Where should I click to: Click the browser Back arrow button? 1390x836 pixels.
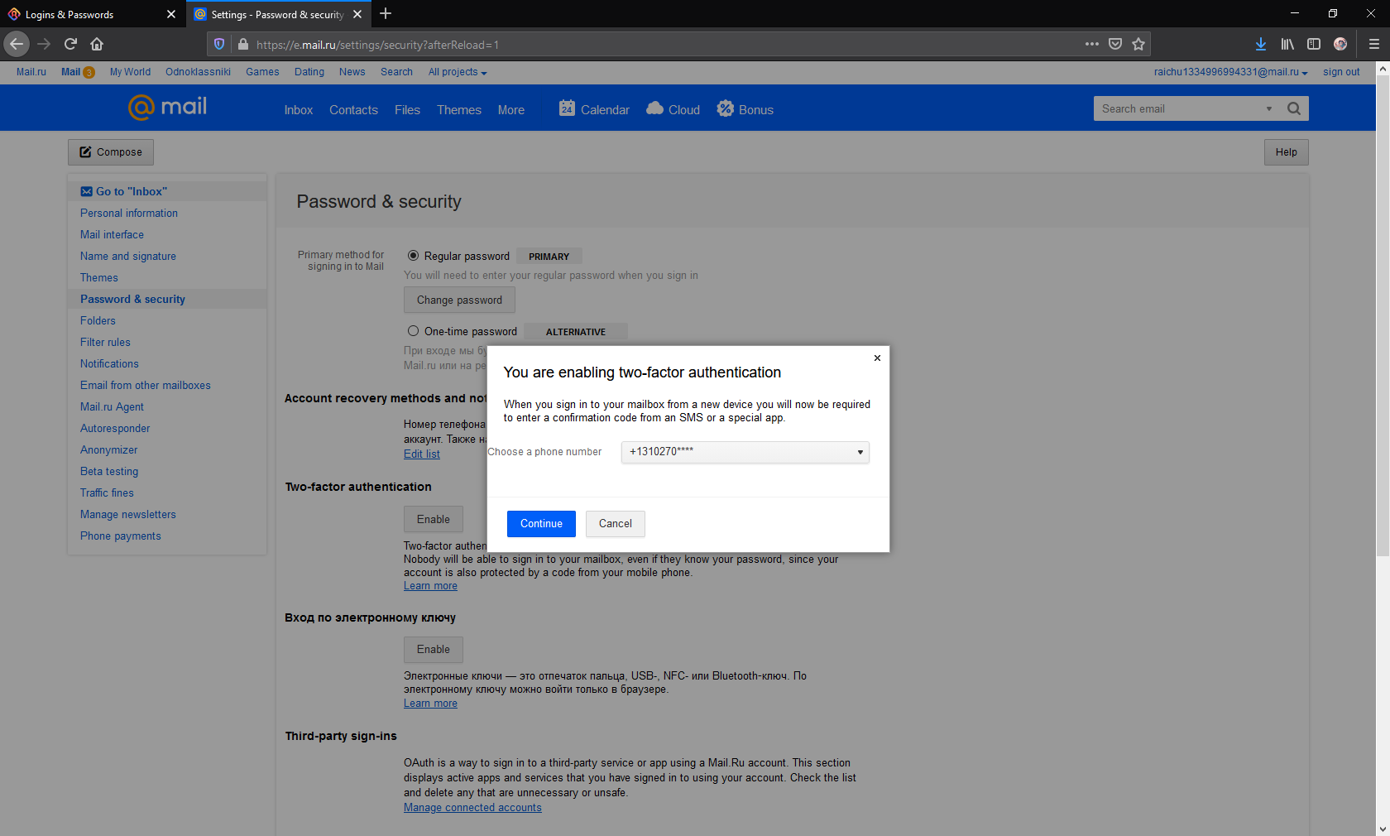(17, 44)
